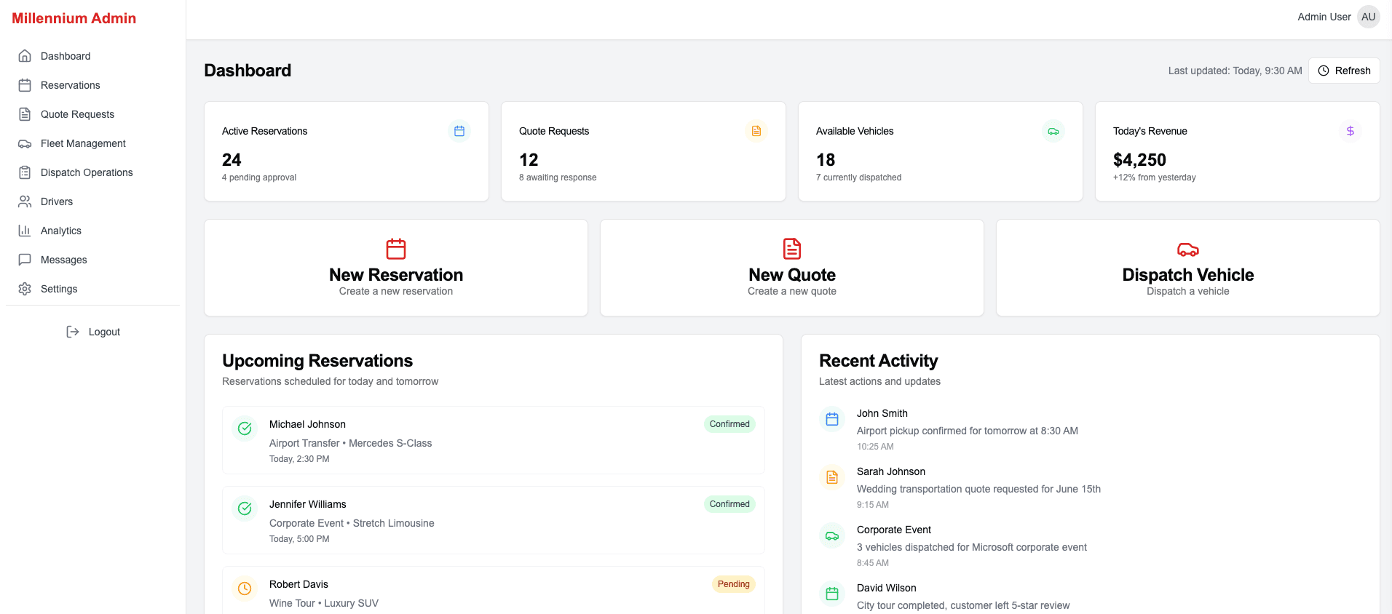Refresh the dashboard data
Viewport: 1392px width, 614px height.
pyautogui.click(x=1344, y=71)
